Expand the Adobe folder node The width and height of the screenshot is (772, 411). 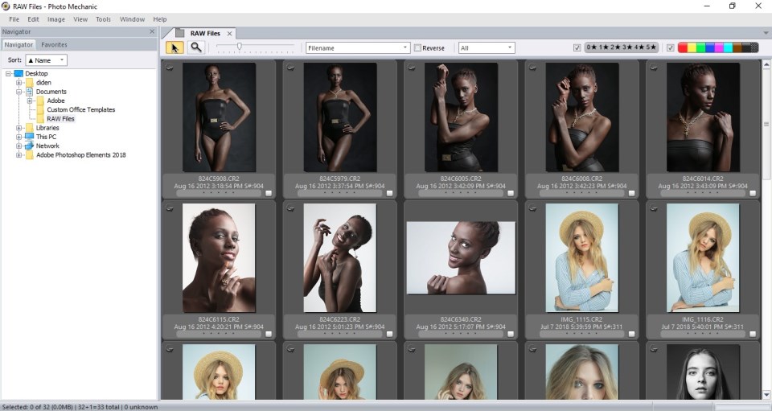tap(30, 101)
